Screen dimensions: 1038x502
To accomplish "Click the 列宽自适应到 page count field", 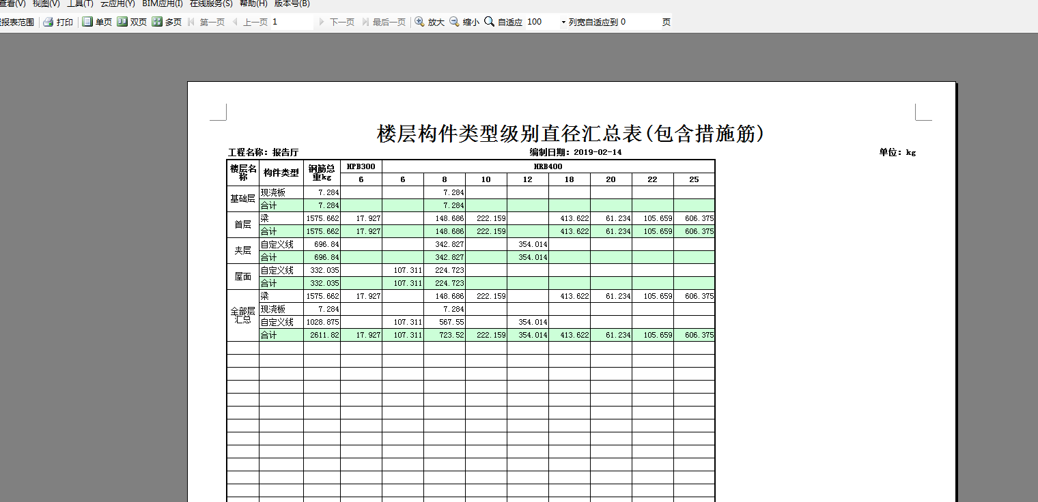I will pos(640,22).
